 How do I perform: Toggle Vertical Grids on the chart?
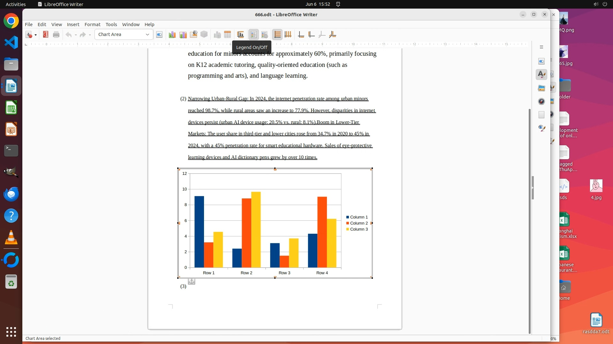tap(288, 34)
